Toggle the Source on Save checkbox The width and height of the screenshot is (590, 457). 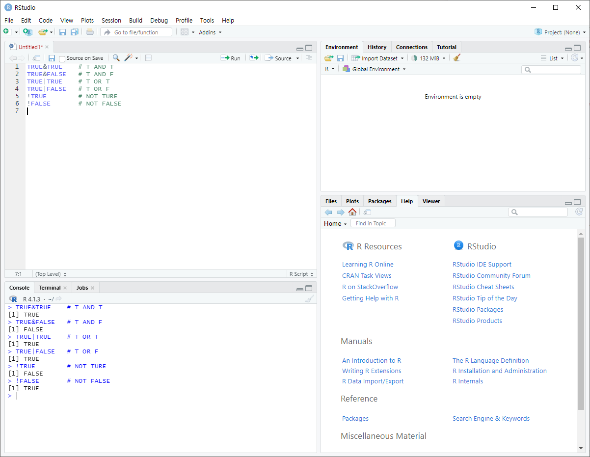point(62,58)
